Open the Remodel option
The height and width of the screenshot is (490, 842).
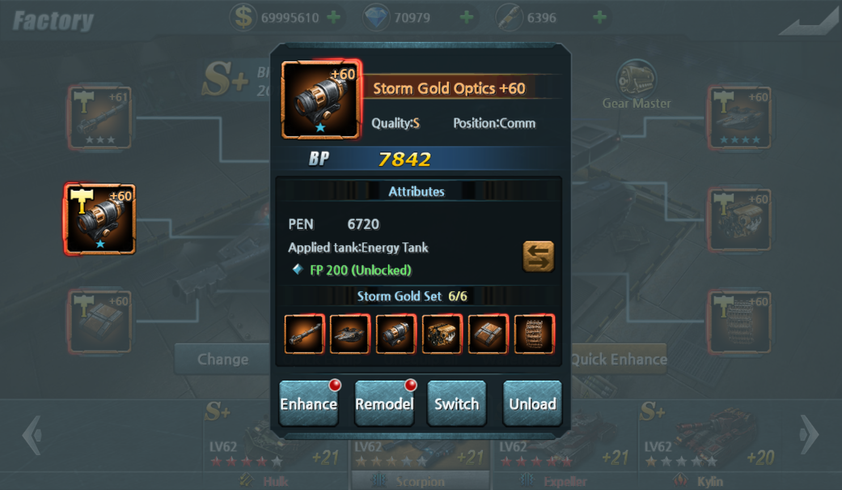(x=384, y=403)
